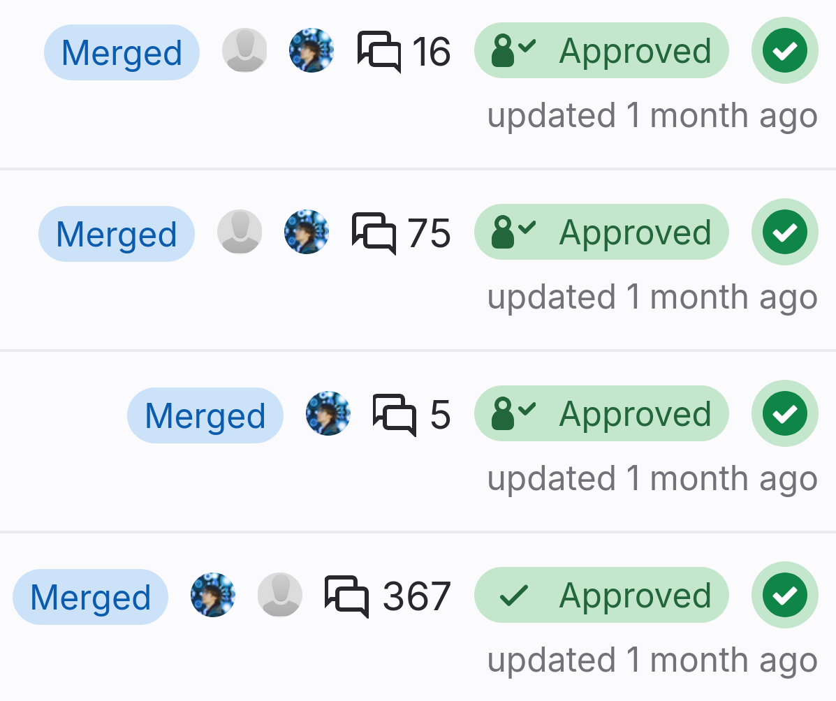Image resolution: width=836 pixels, height=701 pixels.
Task: Click the Merged label in 367 comments row
Action: pos(90,597)
